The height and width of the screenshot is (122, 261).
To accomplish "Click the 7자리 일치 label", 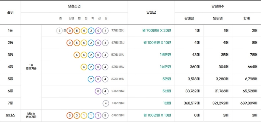I will tap(118, 31).
